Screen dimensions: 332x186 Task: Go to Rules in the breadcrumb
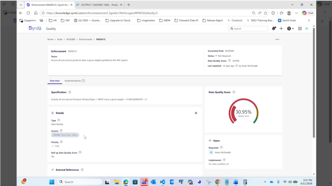[x=60, y=40]
